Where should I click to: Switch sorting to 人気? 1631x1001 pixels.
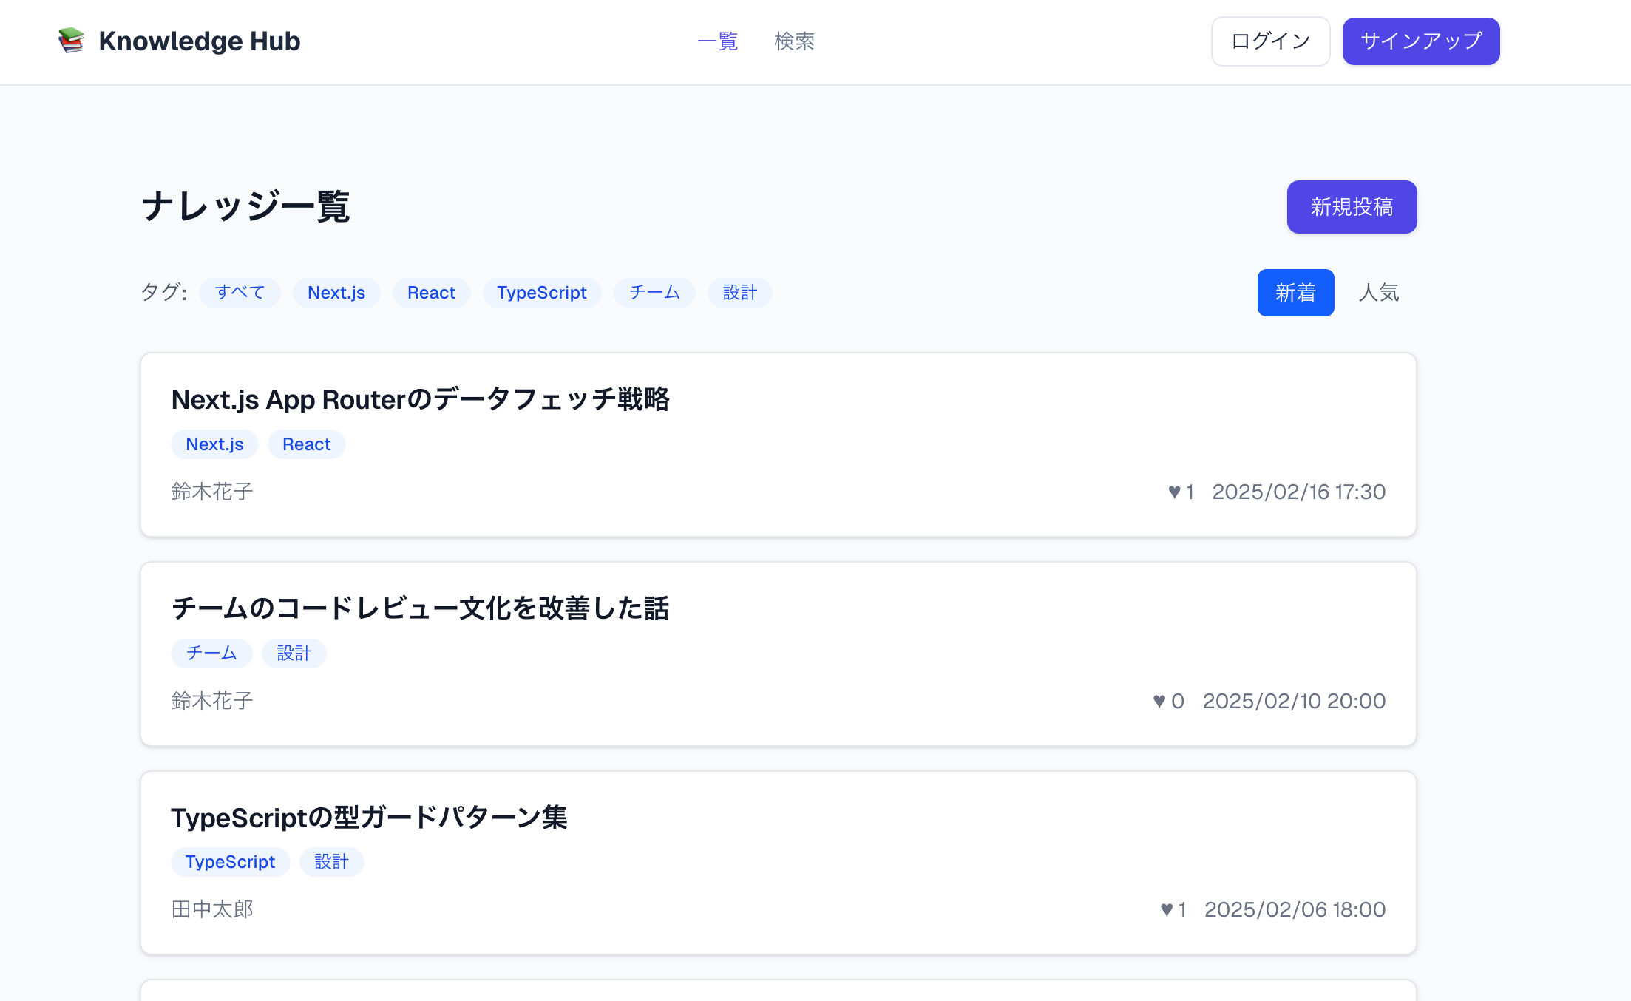click(x=1378, y=293)
